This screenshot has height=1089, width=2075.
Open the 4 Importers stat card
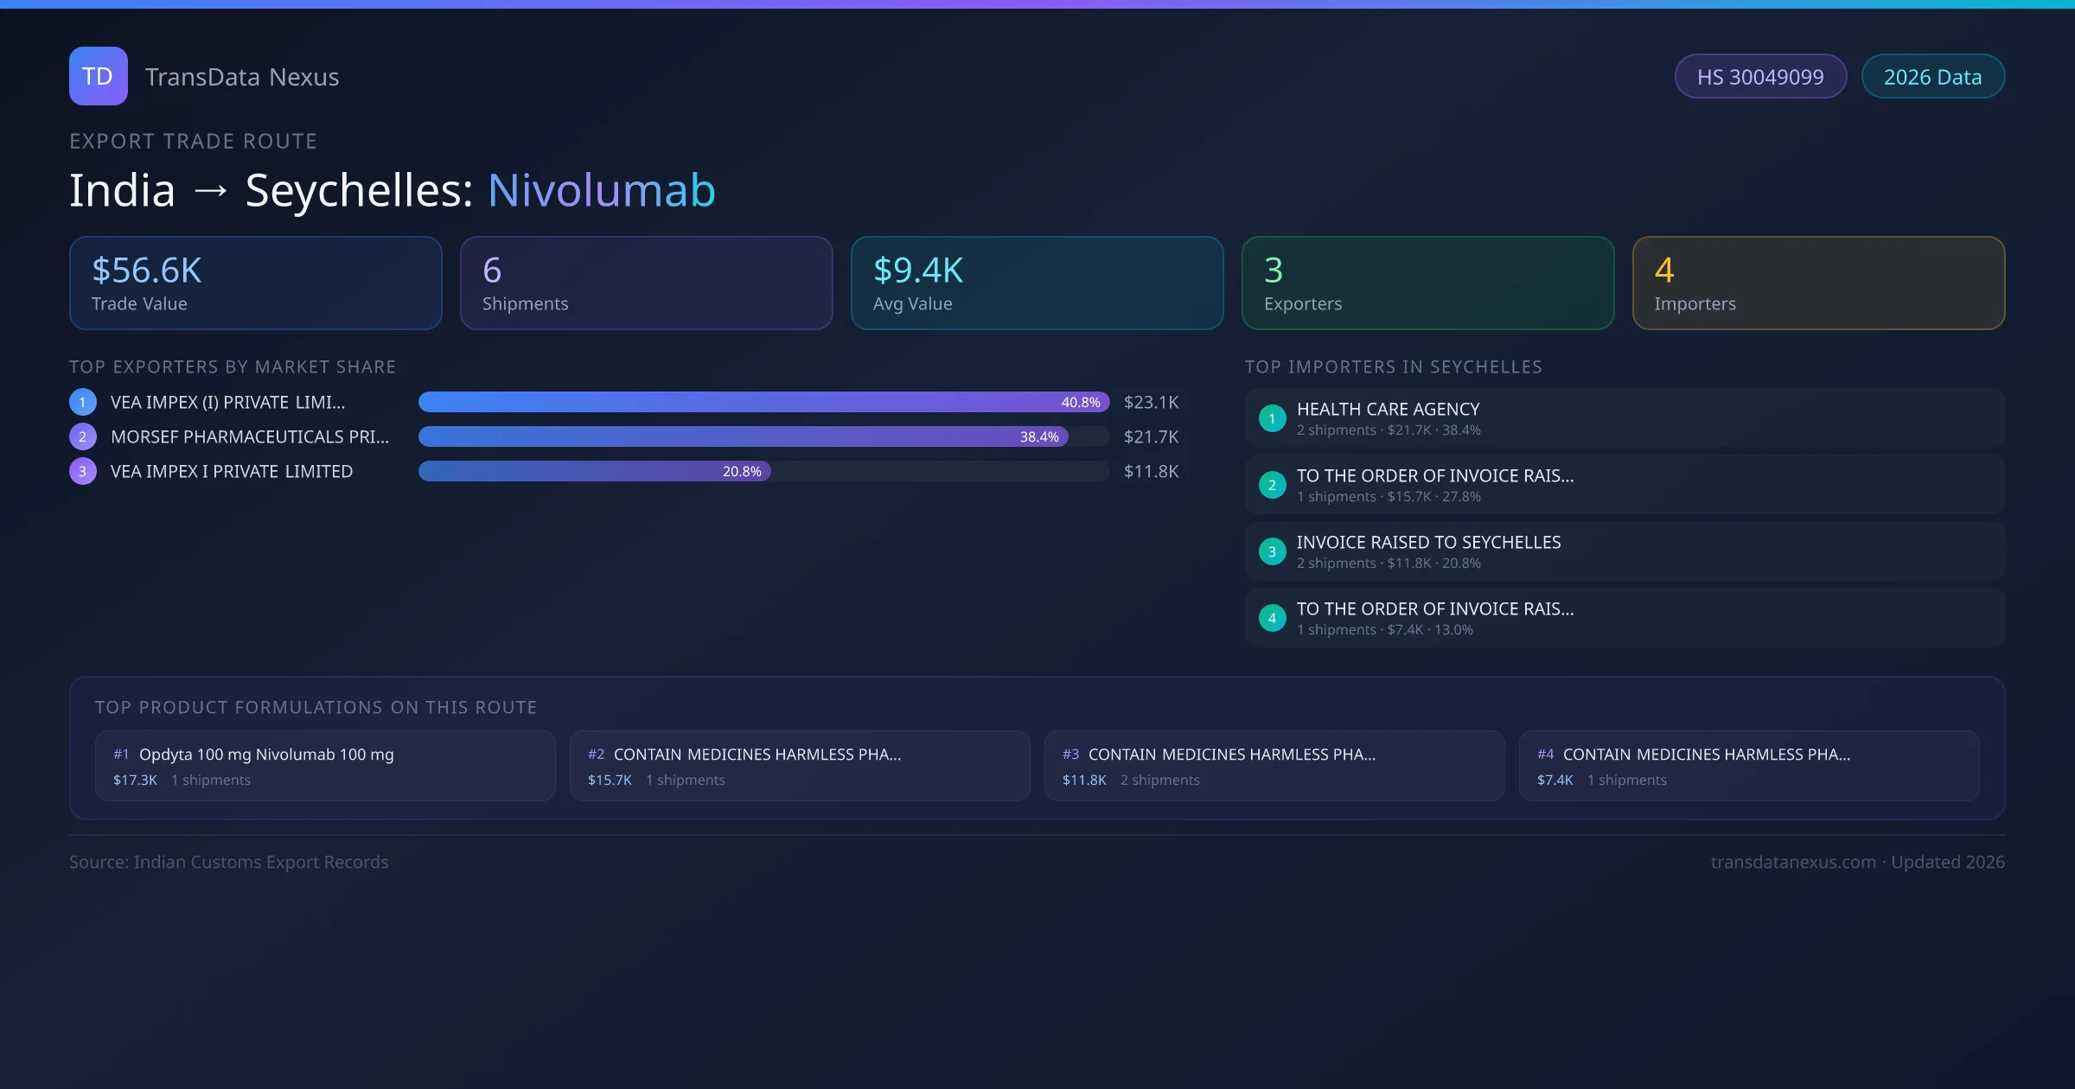coord(1818,283)
